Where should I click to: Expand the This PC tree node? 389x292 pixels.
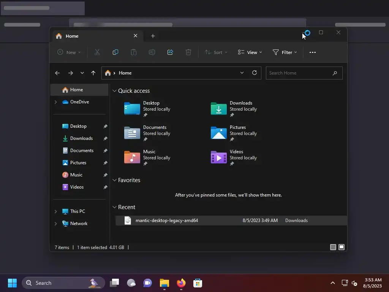point(56,211)
